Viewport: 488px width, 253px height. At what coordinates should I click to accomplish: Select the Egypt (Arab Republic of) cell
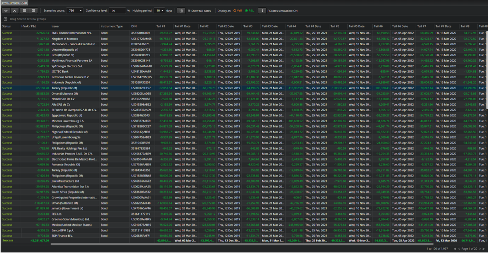[75, 115]
